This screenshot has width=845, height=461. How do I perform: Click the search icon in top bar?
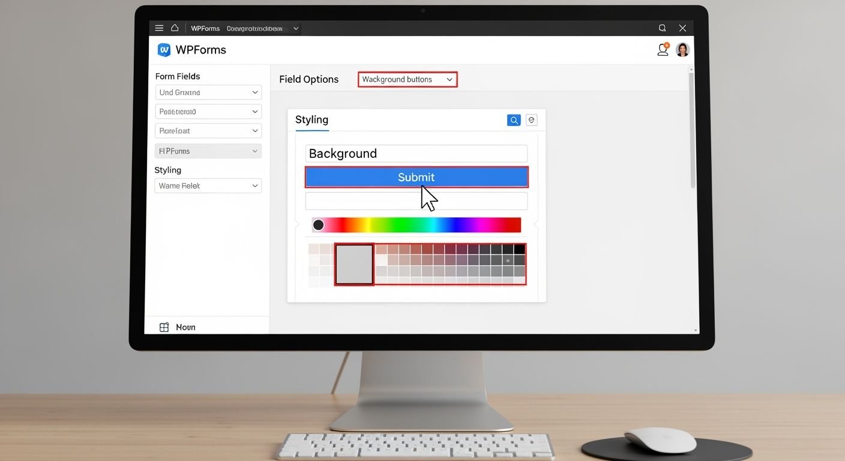(x=663, y=28)
